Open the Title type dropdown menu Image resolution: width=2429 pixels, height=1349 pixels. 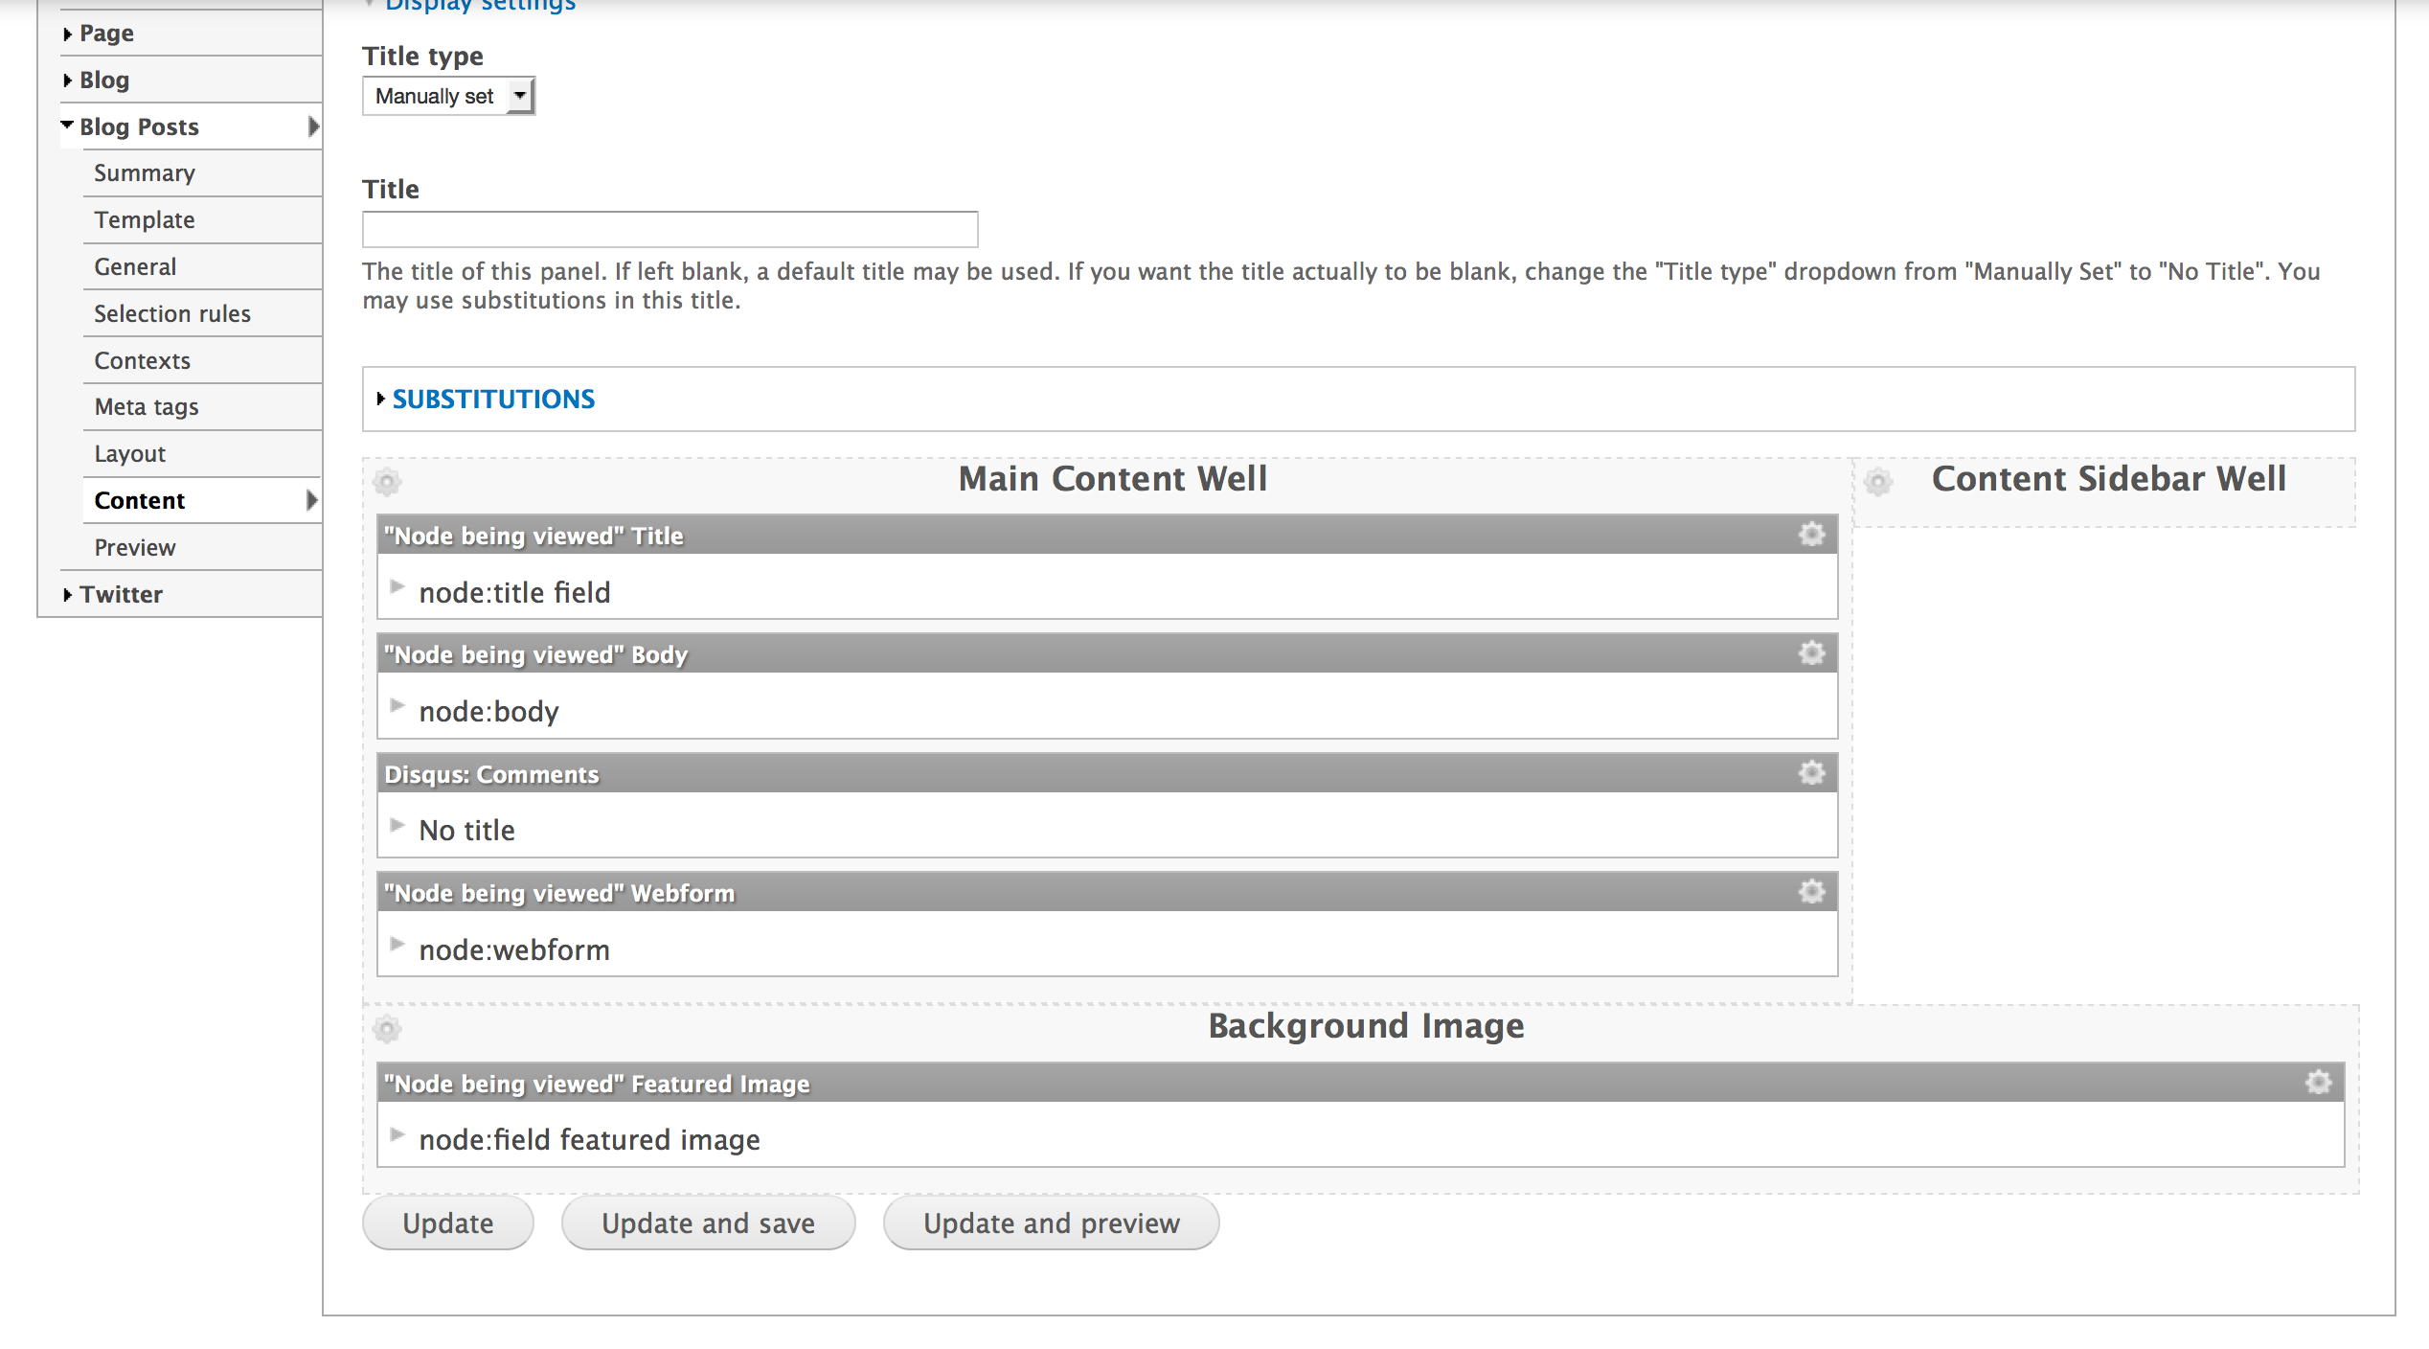click(x=450, y=97)
